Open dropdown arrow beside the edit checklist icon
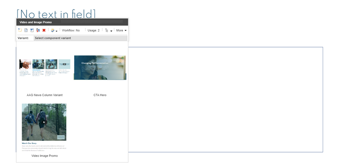 tap(57, 31)
